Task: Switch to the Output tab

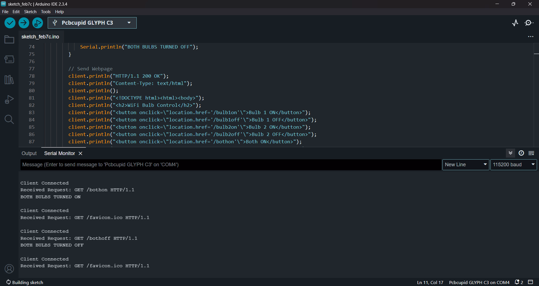Action: 29,153
